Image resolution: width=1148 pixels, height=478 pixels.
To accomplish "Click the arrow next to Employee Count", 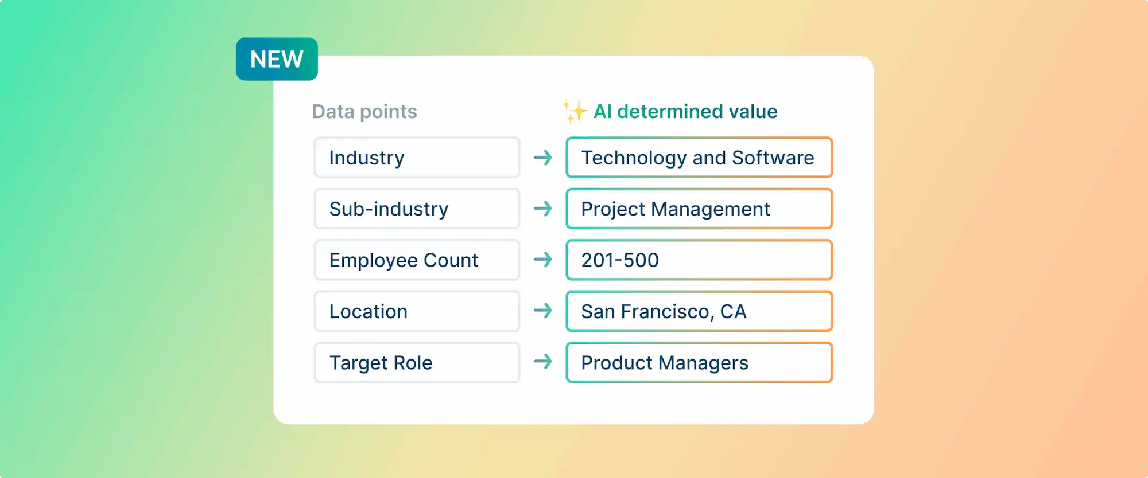I will coord(543,260).
